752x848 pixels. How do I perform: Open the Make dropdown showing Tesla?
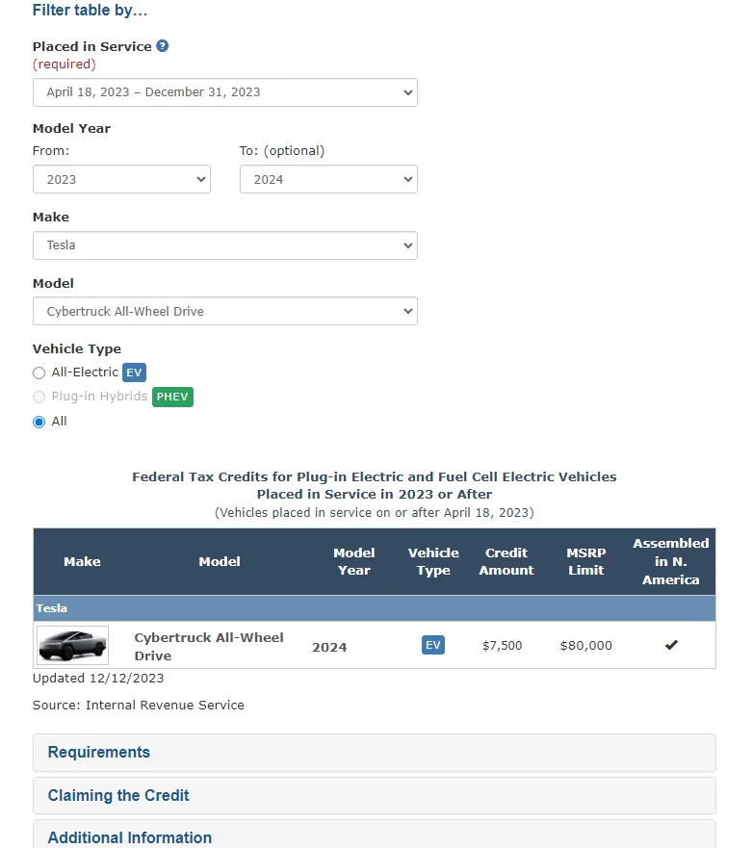pos(224,245)
